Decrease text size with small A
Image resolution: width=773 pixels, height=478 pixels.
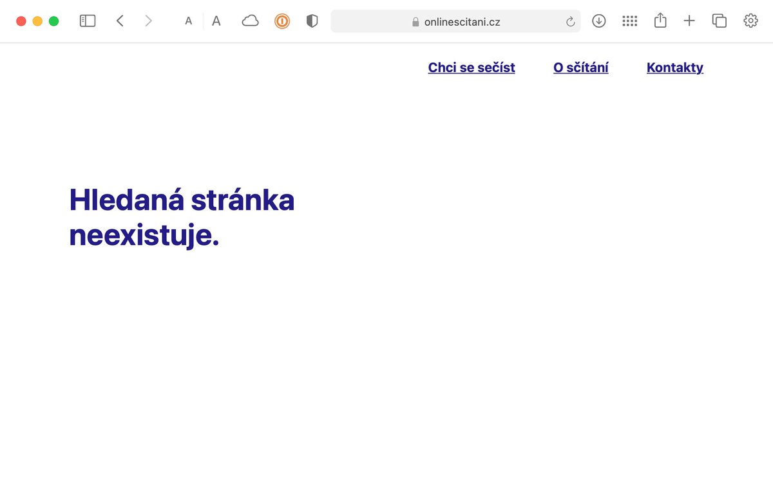189,21
